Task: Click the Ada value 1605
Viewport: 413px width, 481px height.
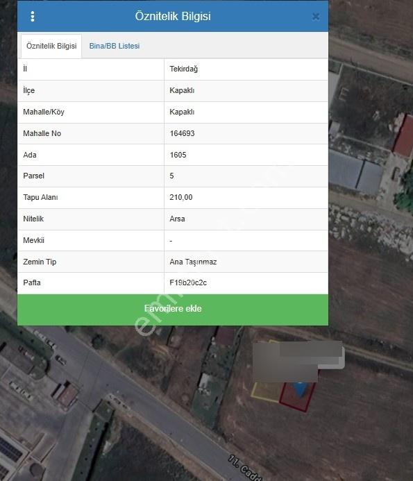Action: (178, 155)
